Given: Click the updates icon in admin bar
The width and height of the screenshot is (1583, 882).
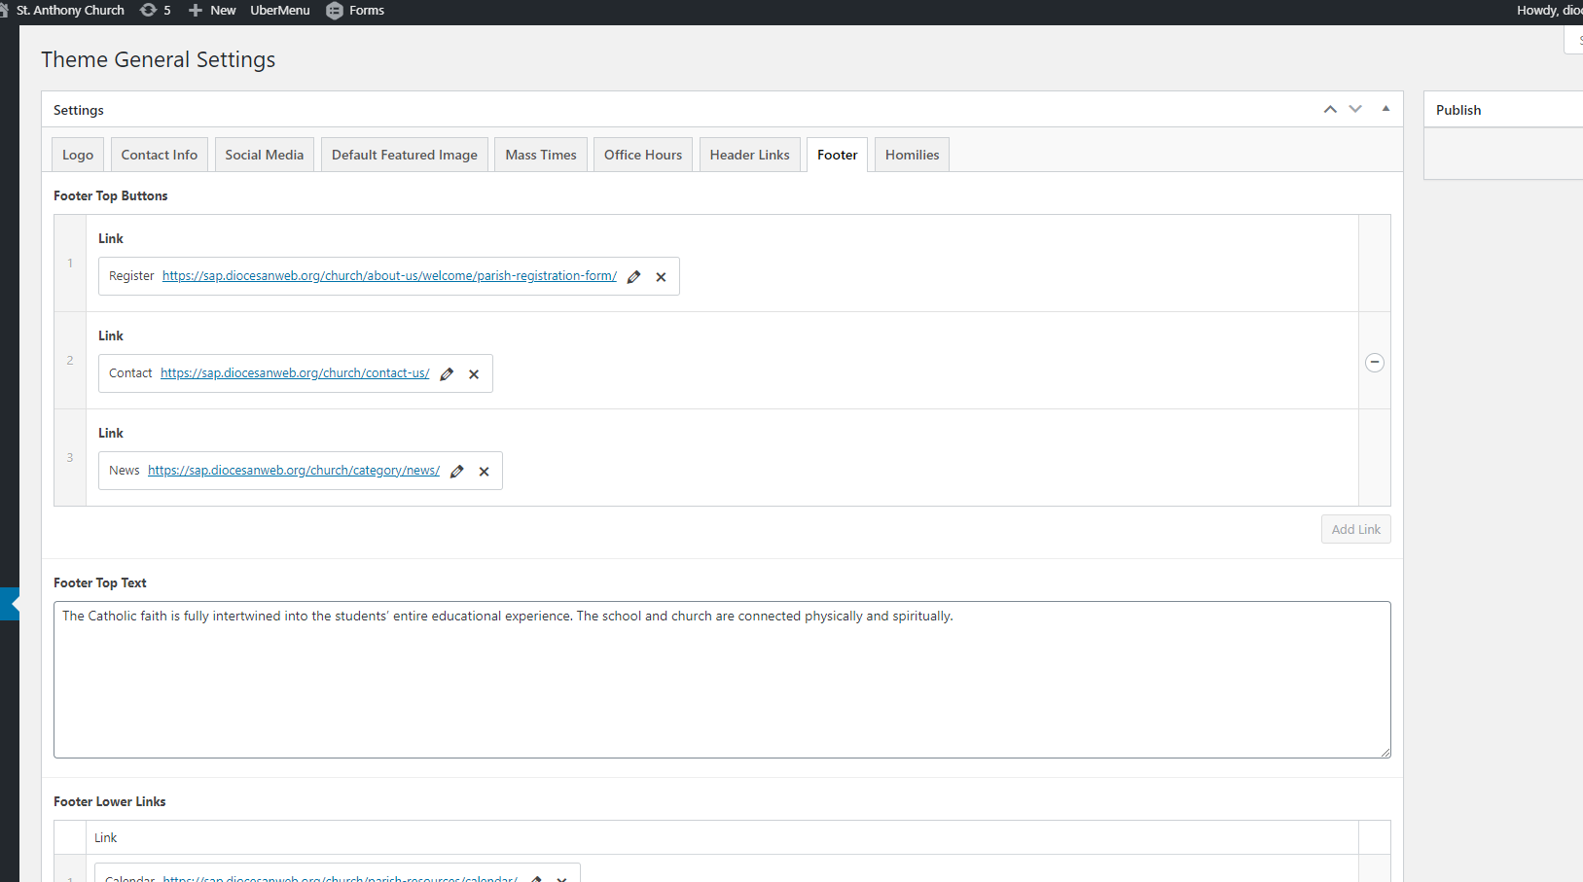Looking at the screenshot, I should coord(149,11).
